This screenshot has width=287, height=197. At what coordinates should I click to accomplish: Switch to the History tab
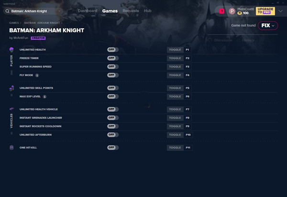248,40
